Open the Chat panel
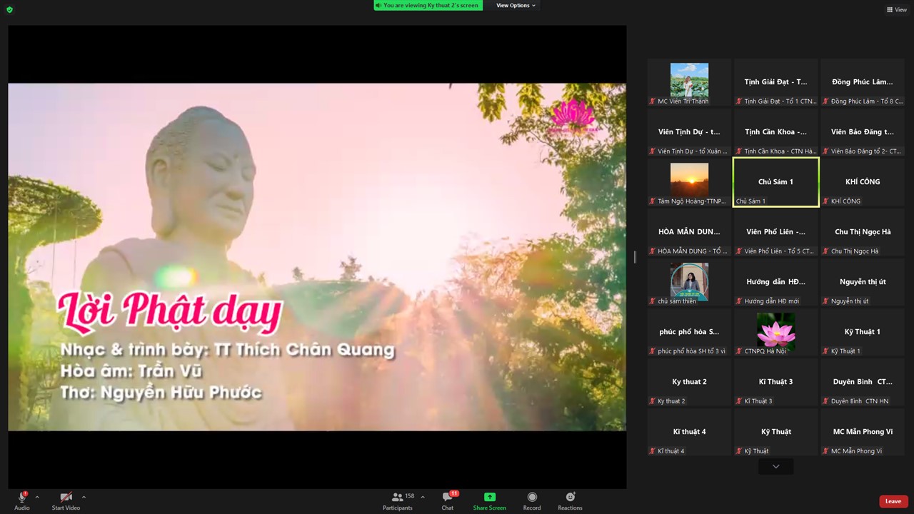914x514 pixels. 448,500
